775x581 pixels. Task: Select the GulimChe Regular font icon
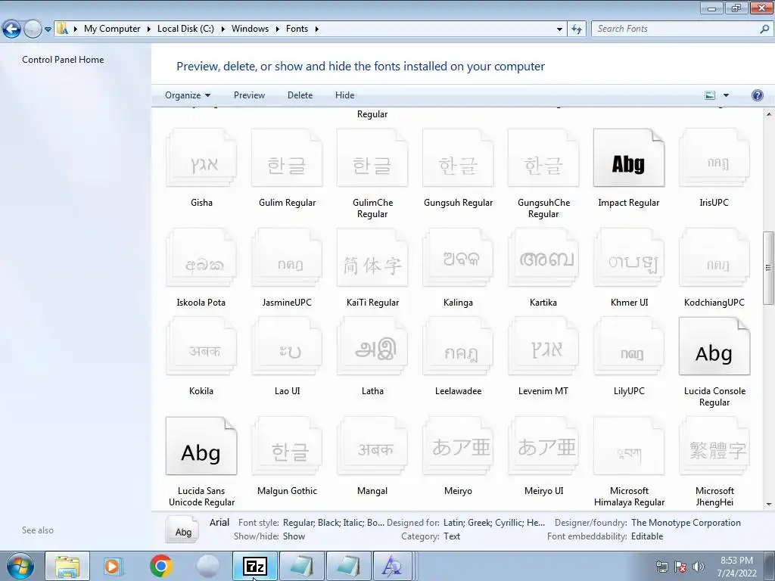372,157
